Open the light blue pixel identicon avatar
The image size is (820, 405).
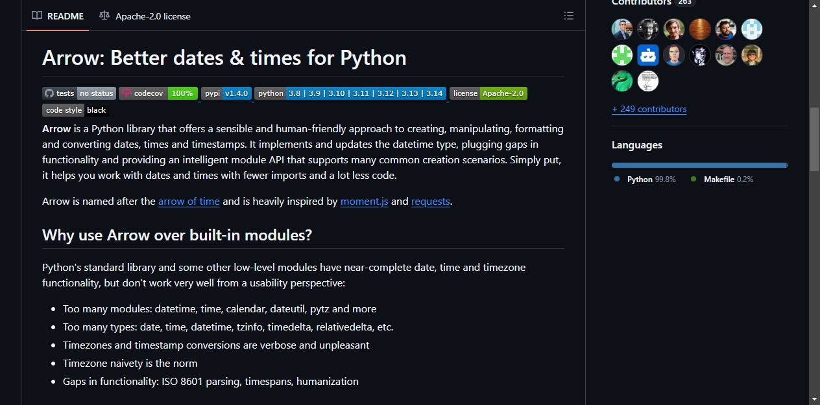(x=752, y=29)
